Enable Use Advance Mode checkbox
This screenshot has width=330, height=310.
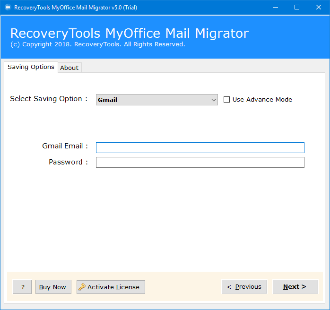226,100
